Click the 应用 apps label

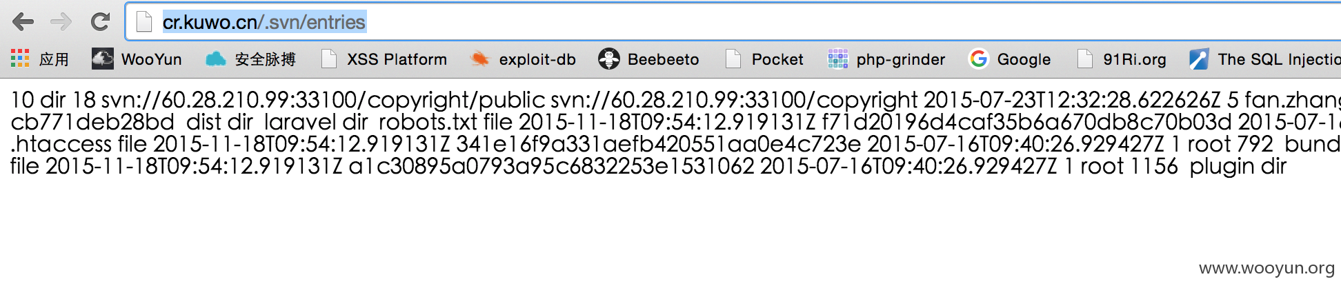[54, 59]
